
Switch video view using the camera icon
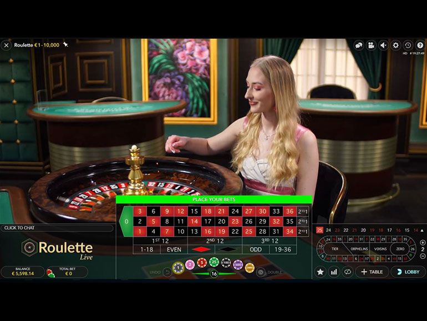click(371, 46)
